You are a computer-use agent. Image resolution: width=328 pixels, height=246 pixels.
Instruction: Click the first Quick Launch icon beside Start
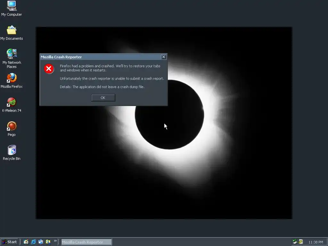[x=26, y=242]
